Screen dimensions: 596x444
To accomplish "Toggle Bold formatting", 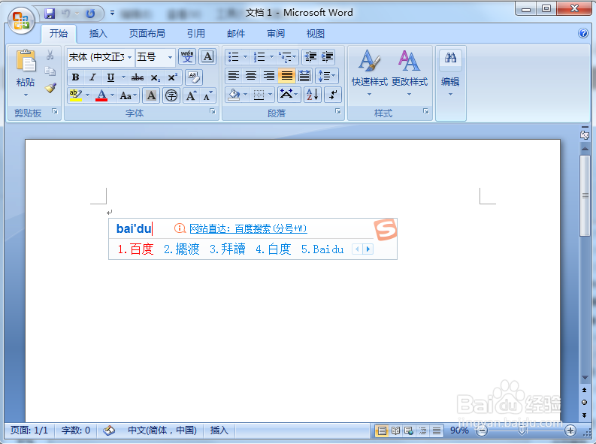I will 75,77.
